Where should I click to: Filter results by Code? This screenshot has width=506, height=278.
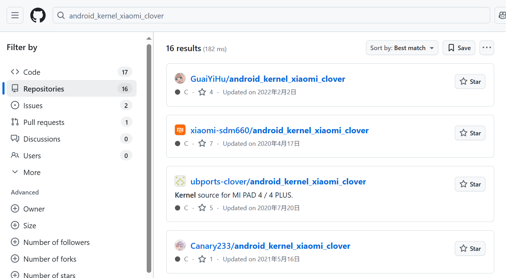point(32,72)
